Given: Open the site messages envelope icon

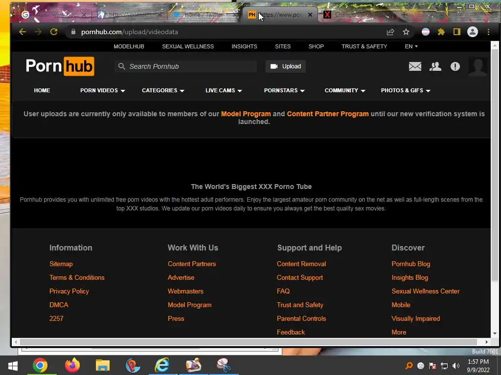Looking at the screenshot, I should tap(415, 66).
